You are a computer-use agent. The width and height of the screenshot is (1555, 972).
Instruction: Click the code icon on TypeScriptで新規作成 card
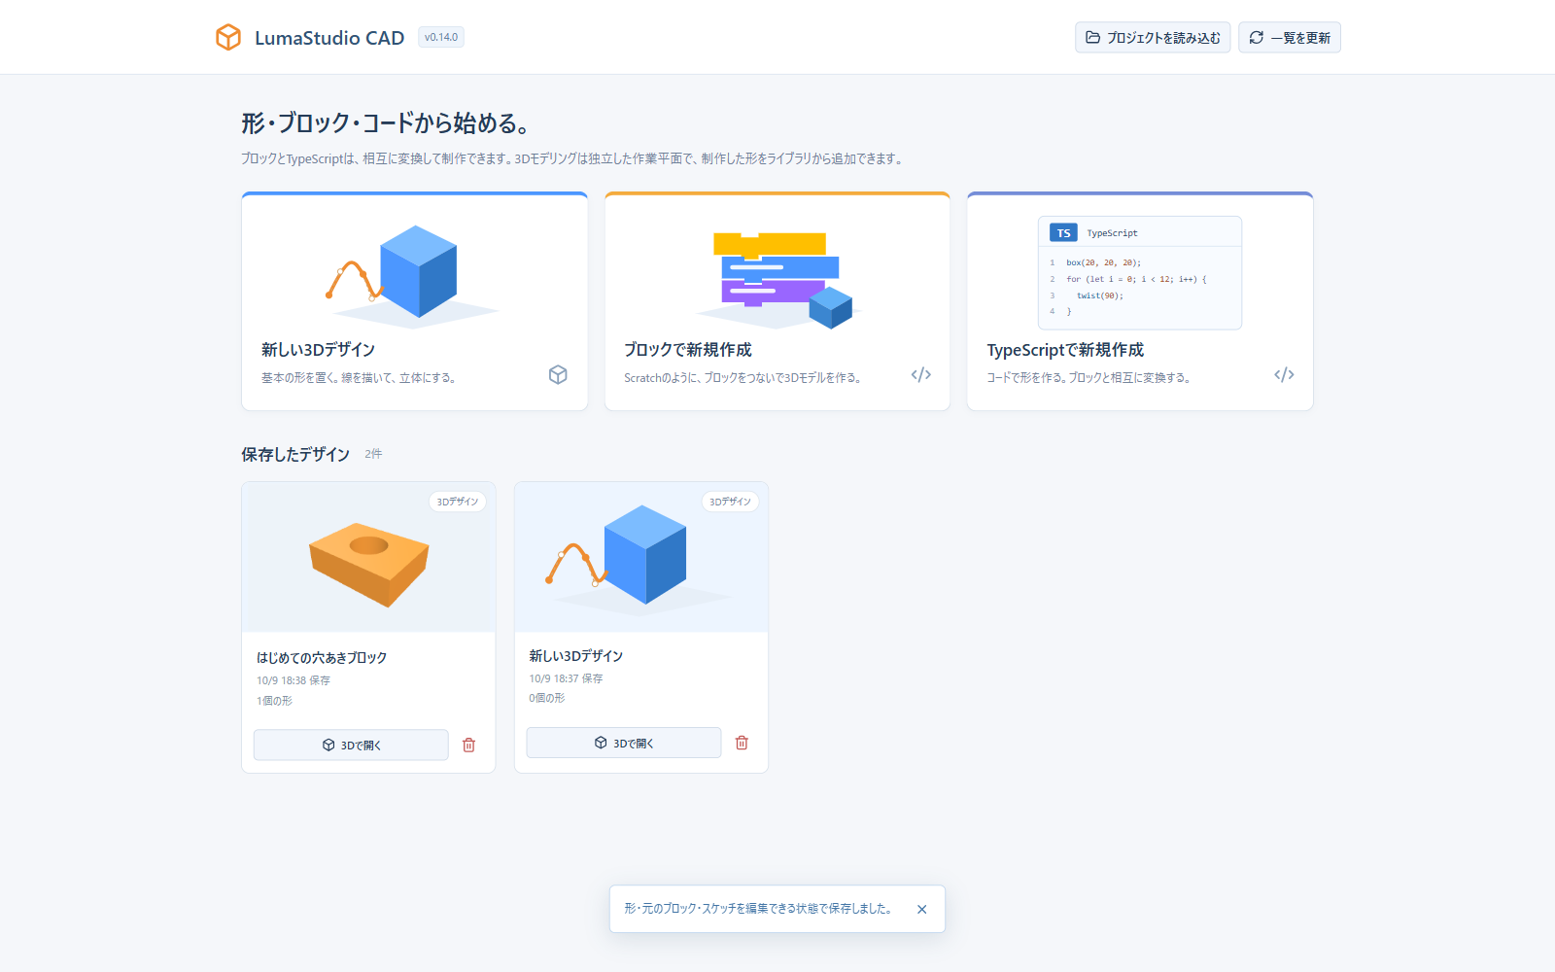[x=1284, y=375]
